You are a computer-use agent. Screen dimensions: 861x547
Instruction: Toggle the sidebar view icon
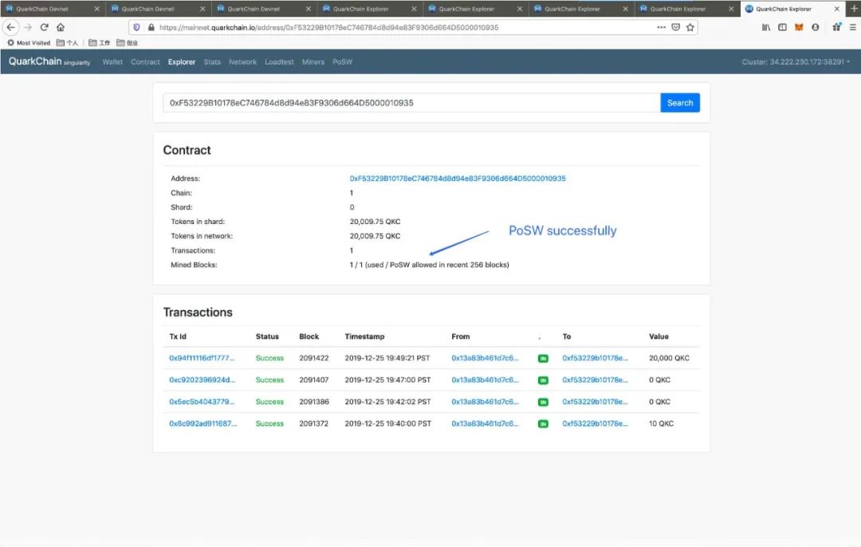pyautogui.click(x=783, y=27)
